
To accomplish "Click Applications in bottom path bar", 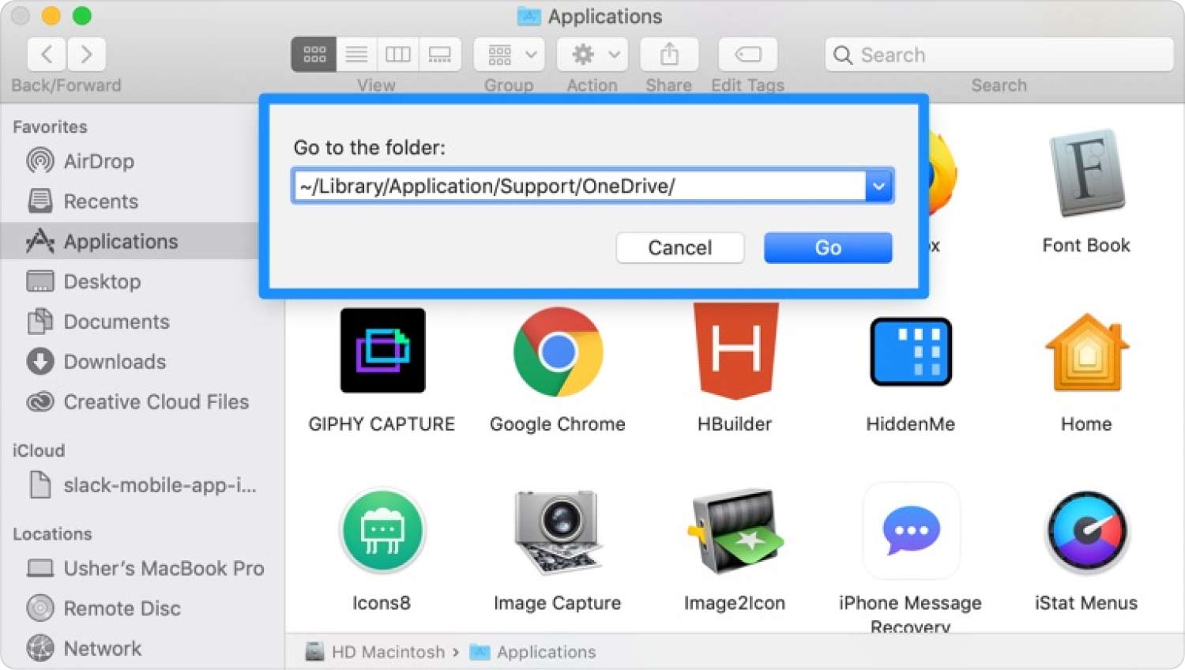I will coord(532,652).
